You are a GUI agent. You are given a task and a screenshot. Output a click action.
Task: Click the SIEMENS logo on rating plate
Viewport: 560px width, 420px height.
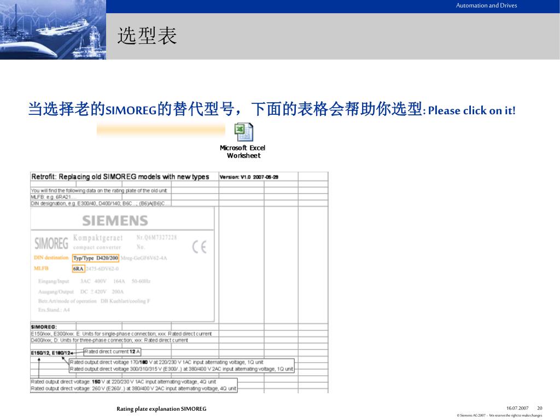[115, 221]
